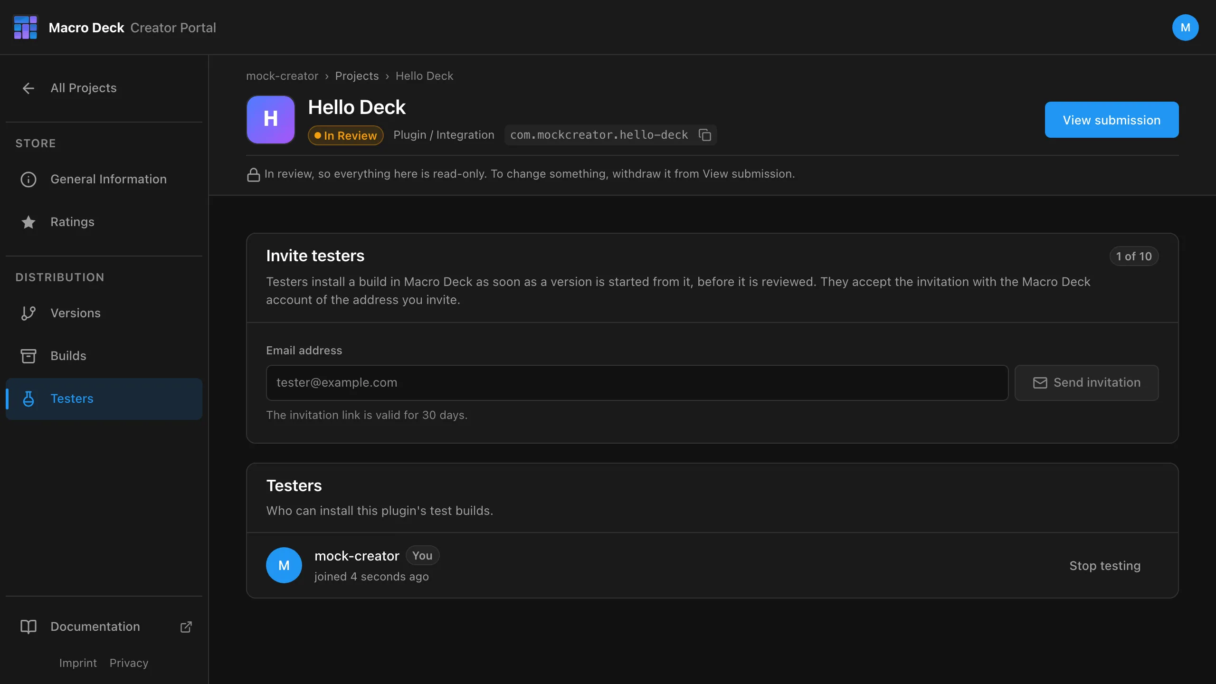Focus the Email address input field
Viewport: 1216px width, 684px height.
point(637,383)
